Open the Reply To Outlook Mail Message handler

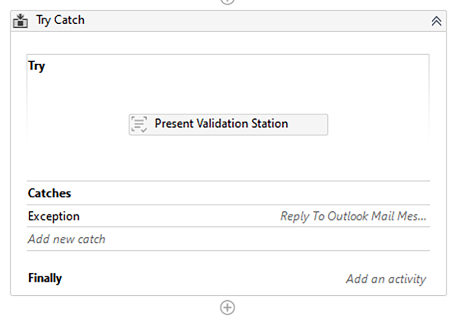(353, 216)
